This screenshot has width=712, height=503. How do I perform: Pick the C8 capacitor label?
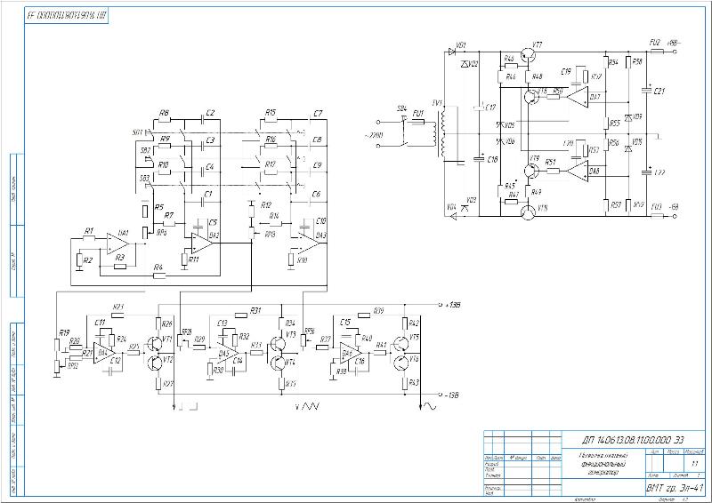pos(317,140)
